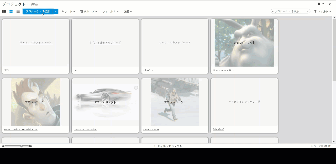This screenshot has height=164, width=336.
Task: Select the split detail view icon
Action: tap(4, 11)
